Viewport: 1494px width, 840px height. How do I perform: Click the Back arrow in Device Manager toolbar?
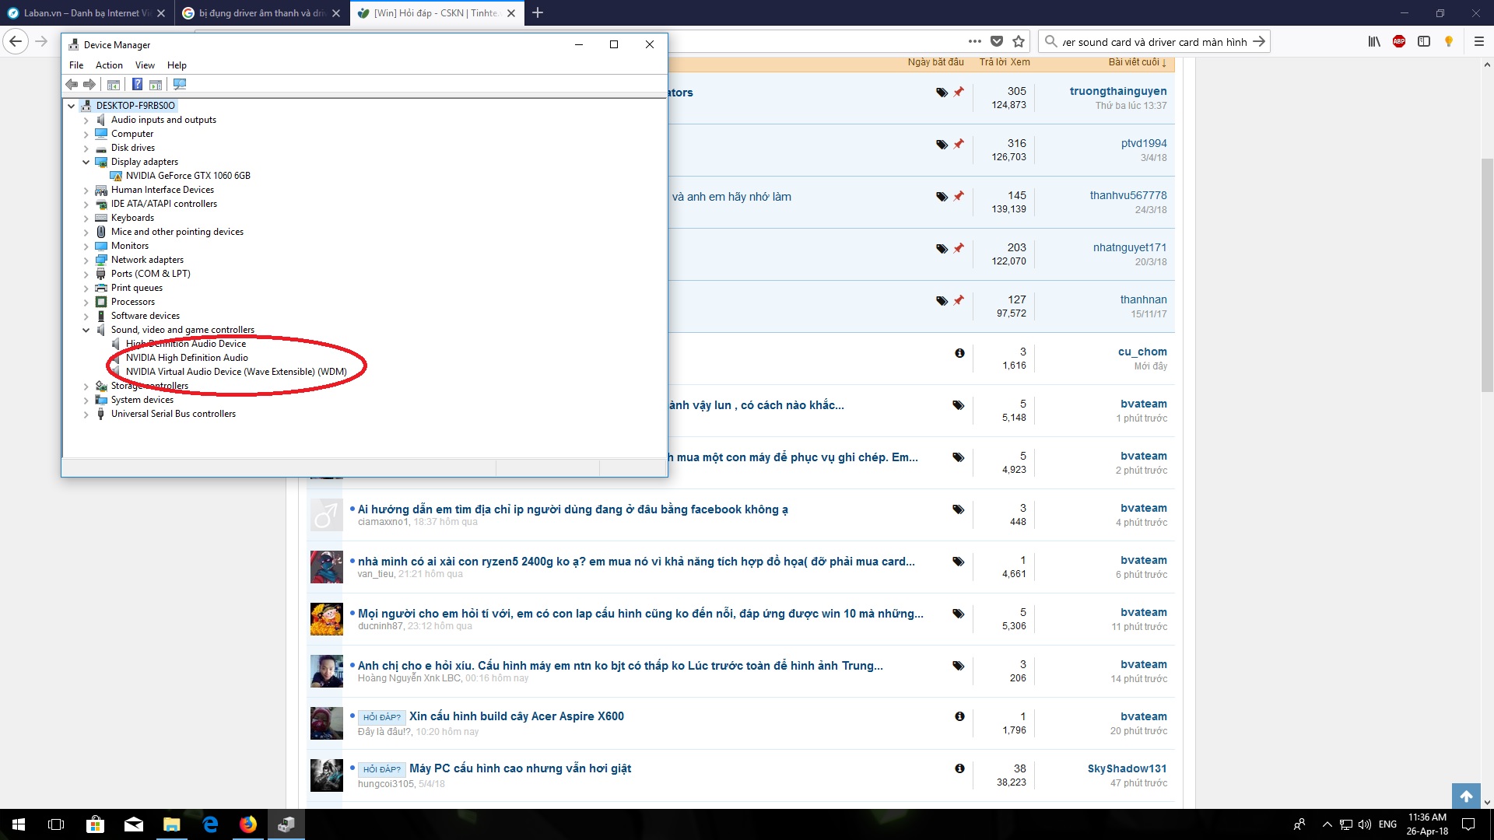click(x=72, y=84)
